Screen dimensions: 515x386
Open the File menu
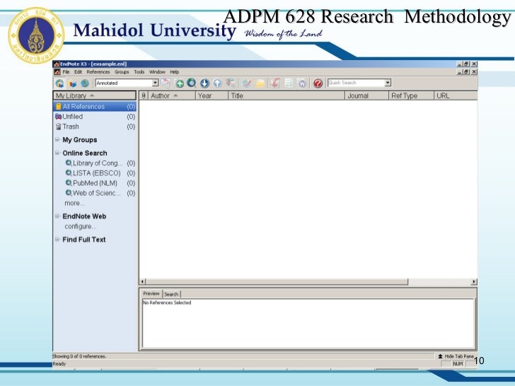click(x=66, y=72)
